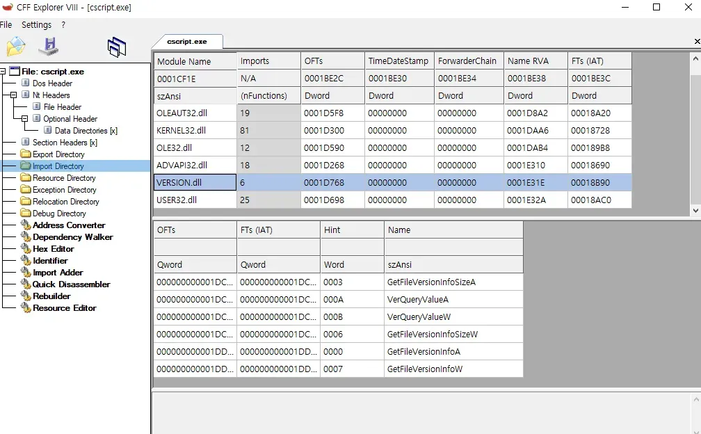701x434 pixels.
Task: Open the Hex Editor label in the tree
Action: [53, 248]
